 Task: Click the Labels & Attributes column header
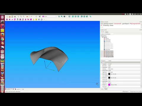click(107, 34)
